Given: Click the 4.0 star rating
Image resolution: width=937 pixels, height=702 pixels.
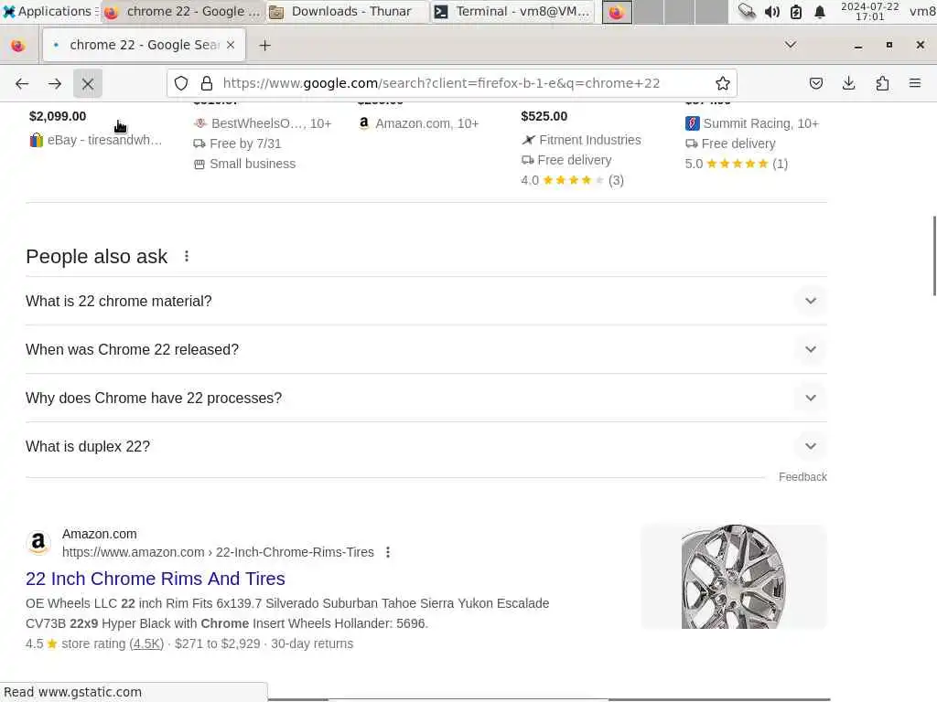Looking at the screenshot, I should (x=572, y=180).
